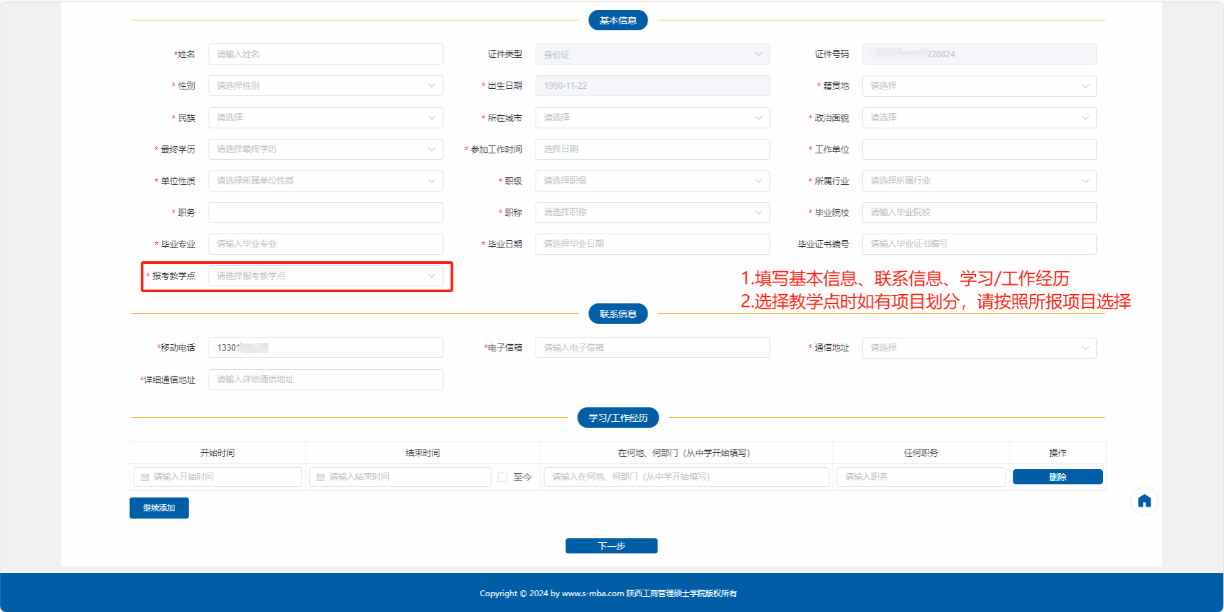Click calendar icon in end time field
Image resolution: width=1224 pixels, height=612 pixels.
pyautogui.click(x=320, y=477)
